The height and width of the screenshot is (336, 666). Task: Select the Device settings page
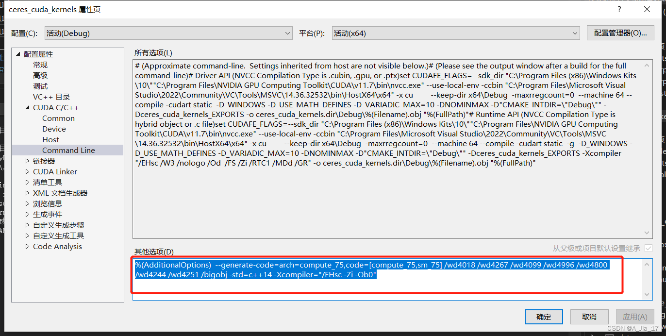pyautogui.click(x=54, y=129)
